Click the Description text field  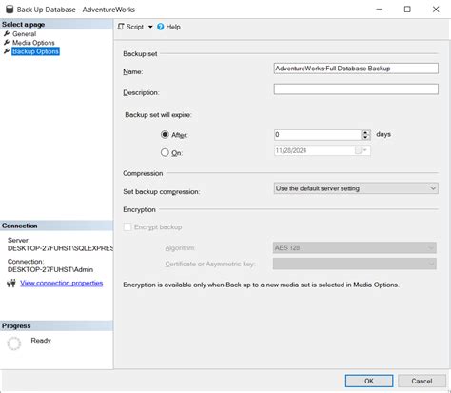(x=356, y=88)
